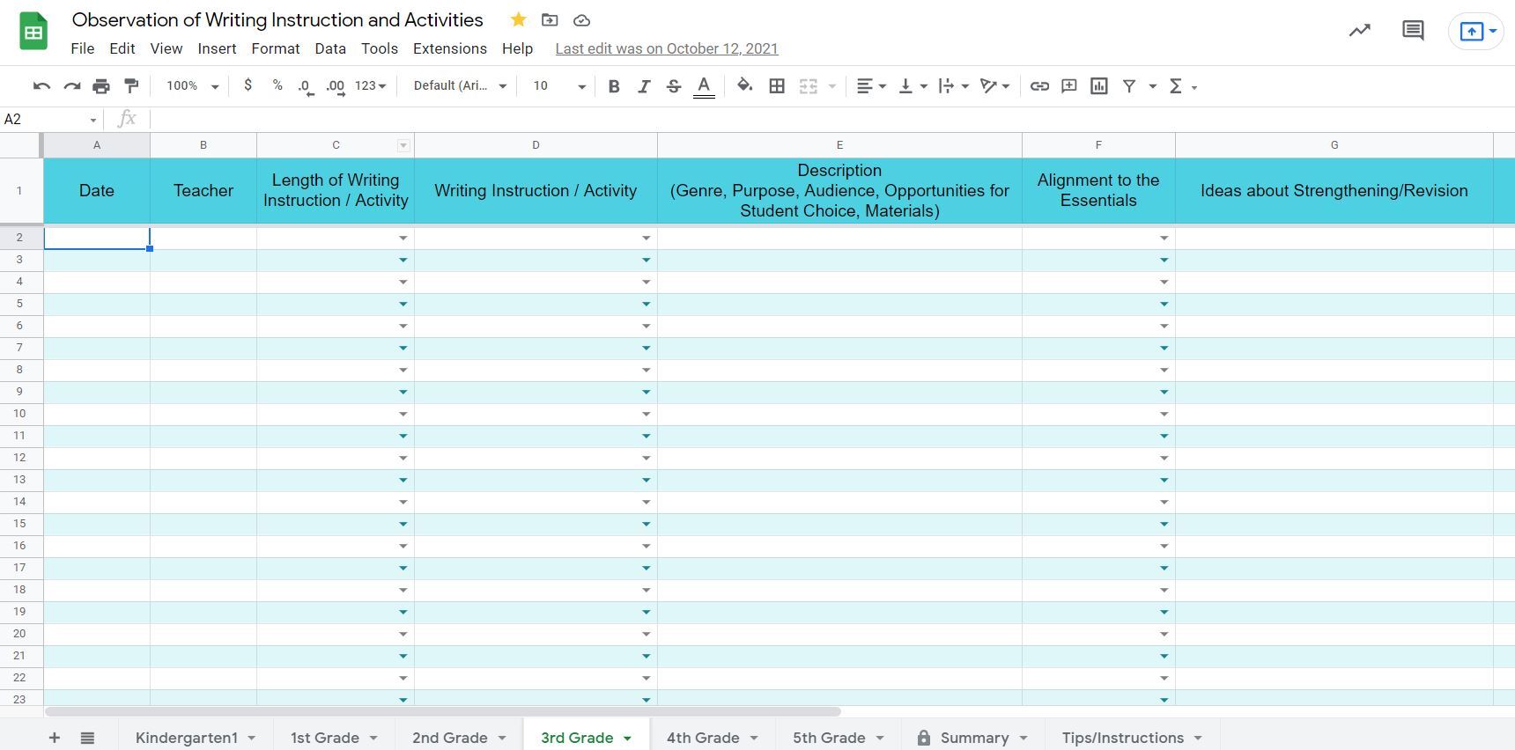
Task: Open the text color picker
Action: click(704, 86)
